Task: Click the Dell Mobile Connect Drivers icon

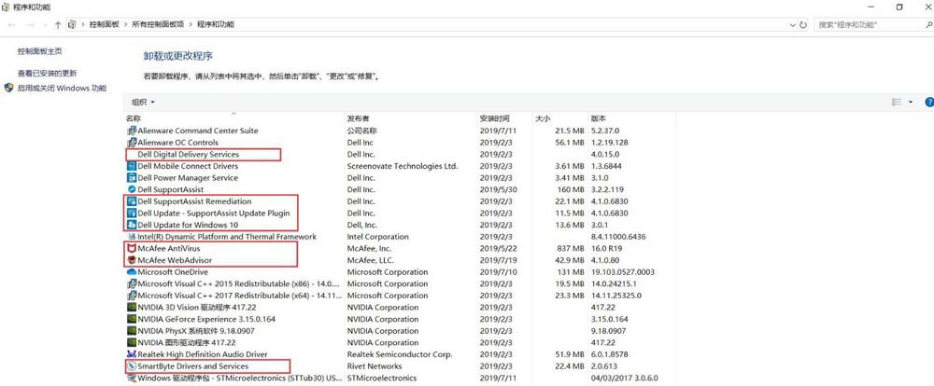Action: tap(132, 166)
